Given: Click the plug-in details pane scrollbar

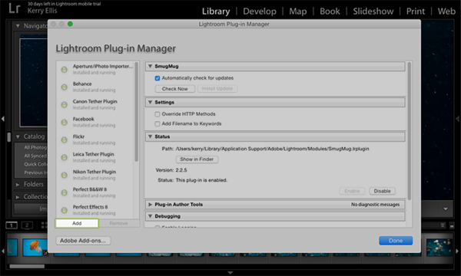Looking at the screenshot, I should pos(409,131).
